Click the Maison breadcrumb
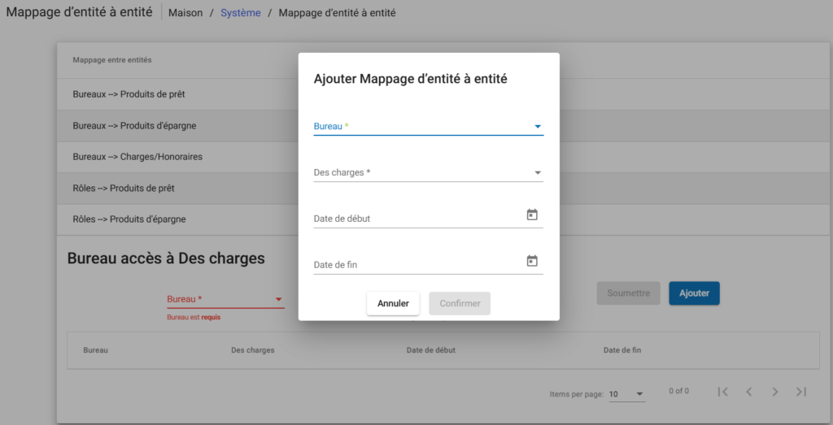The height and width of the screenshot is (425, 833). pos(185,13)
